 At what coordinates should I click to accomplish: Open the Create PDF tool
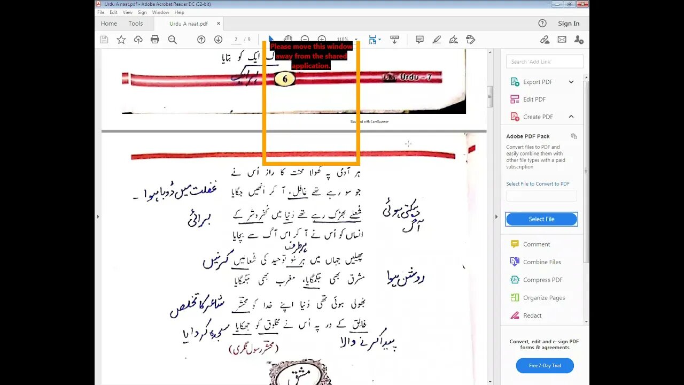tap(538, 117)
